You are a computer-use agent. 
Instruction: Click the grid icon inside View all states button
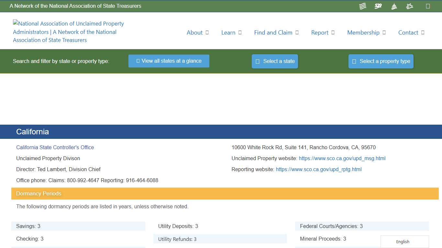pos(138,61)
